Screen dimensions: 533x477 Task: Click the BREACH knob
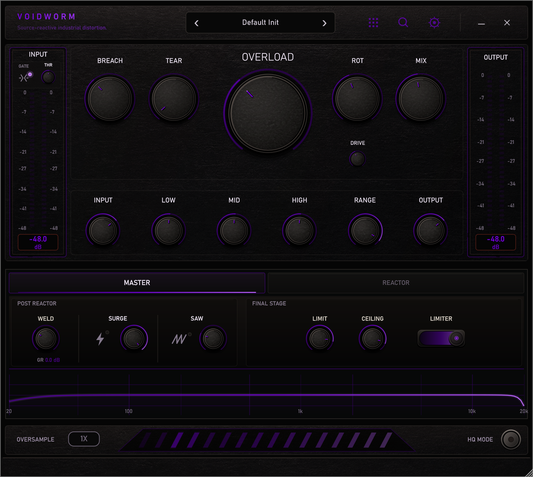[110, 99]
